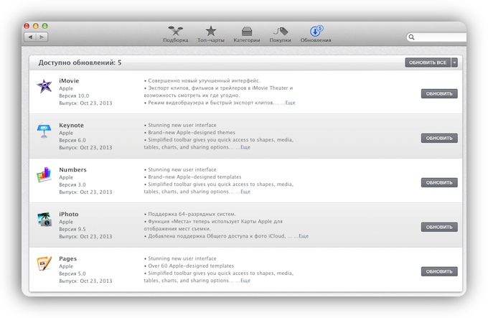This screenshot has height=318, width=488.
Task: Click Версия 10.0 under iMovie
Action: tap(74, 96)
